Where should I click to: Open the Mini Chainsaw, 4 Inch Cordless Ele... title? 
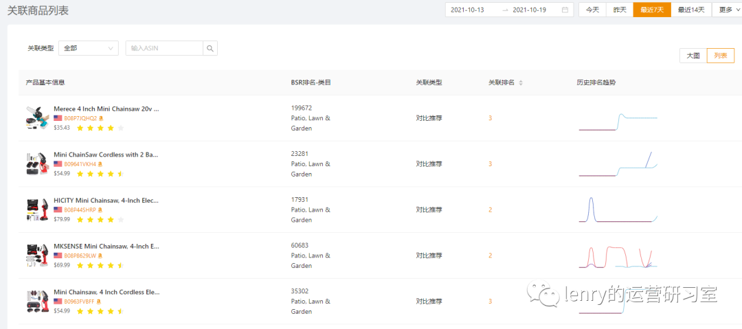coord(107,292)
